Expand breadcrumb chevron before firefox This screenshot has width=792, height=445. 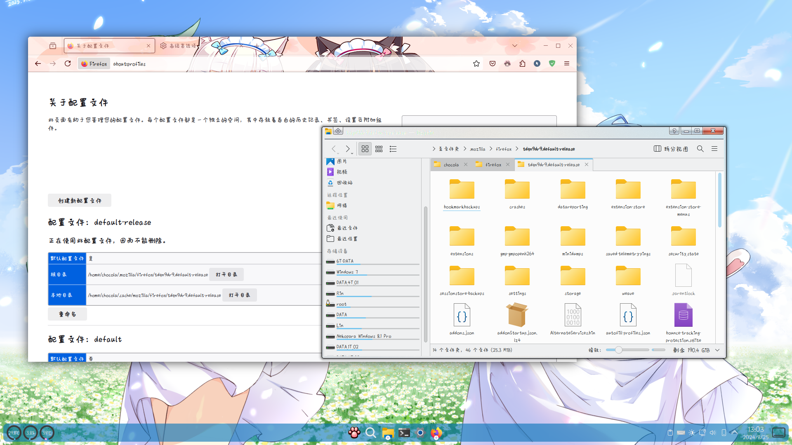[x=491, y=149]
